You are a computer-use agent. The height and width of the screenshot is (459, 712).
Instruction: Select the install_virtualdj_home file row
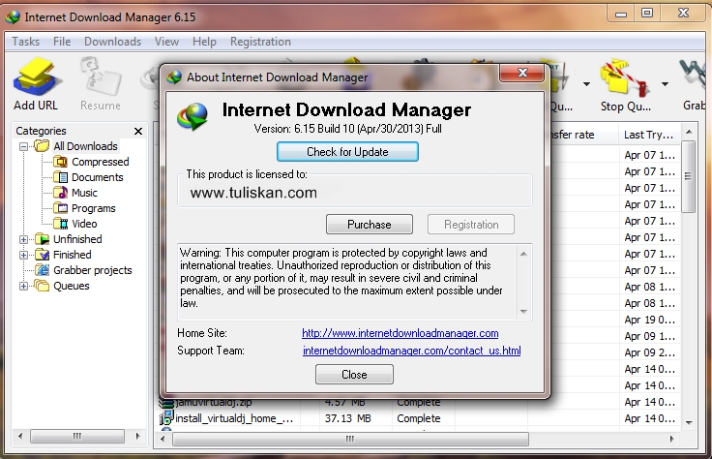[x=418, y=418]
